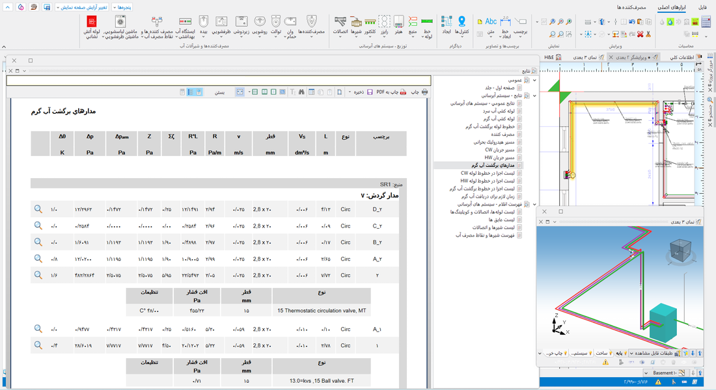Select the riser (رایزر) tool

pos(385,27)
